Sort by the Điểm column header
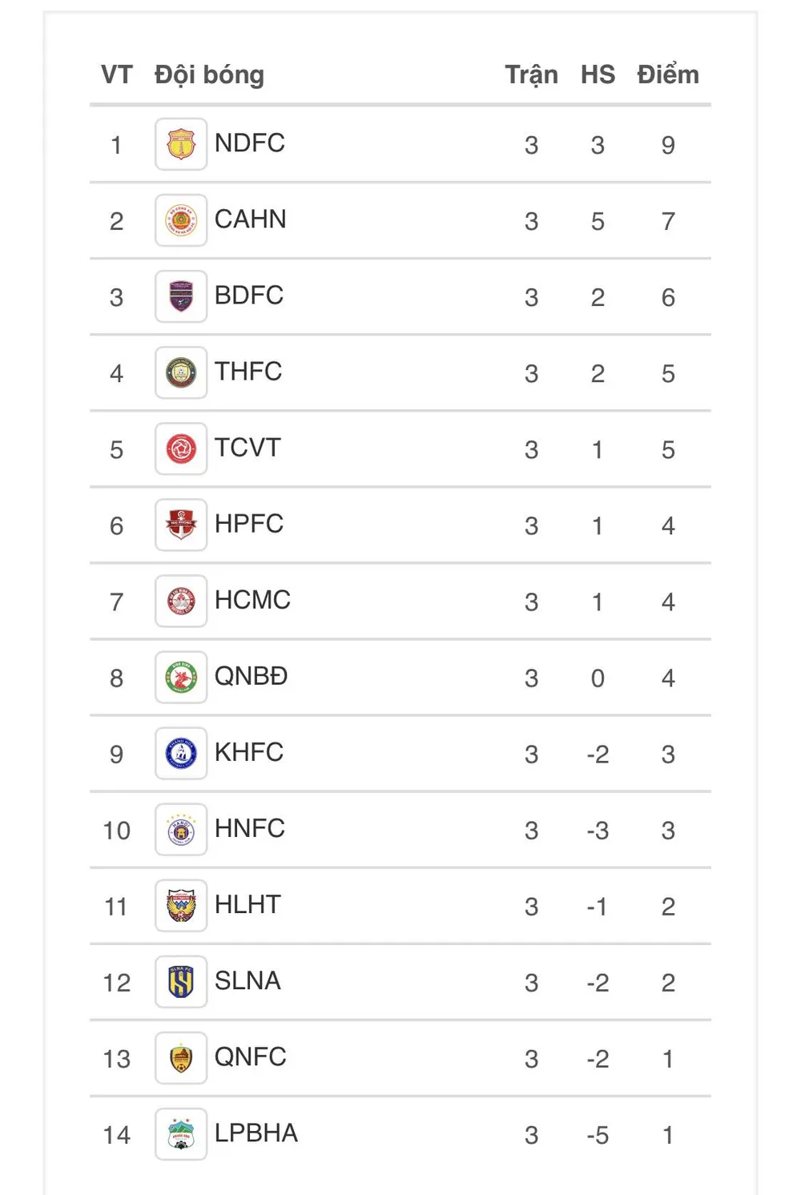The image size is (801, 1195). [x=667, y=74]
